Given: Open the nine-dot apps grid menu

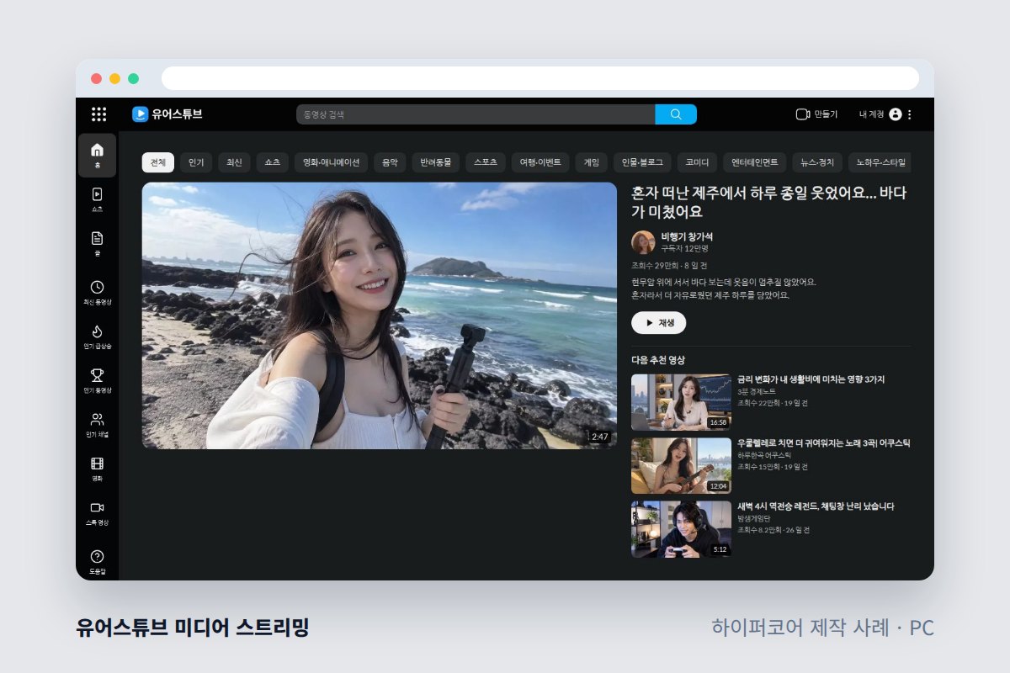Looking at the screenshot, I should tap(98, 114).
